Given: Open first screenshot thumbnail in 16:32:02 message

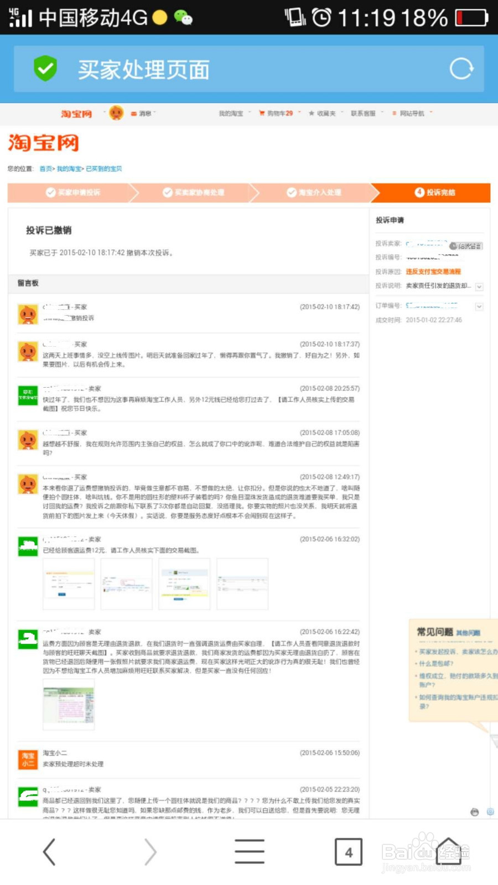Looking at the screenshot, I should 69,584.
